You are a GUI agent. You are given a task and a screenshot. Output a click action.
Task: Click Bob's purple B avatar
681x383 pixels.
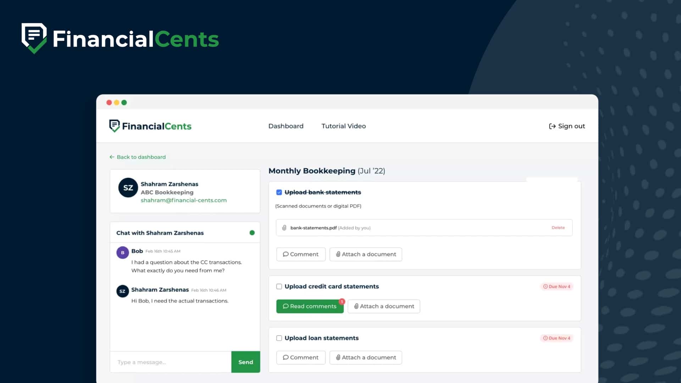click(x=122, y=252)
